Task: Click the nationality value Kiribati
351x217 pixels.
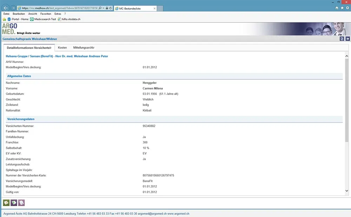Action: click(147, 110)
